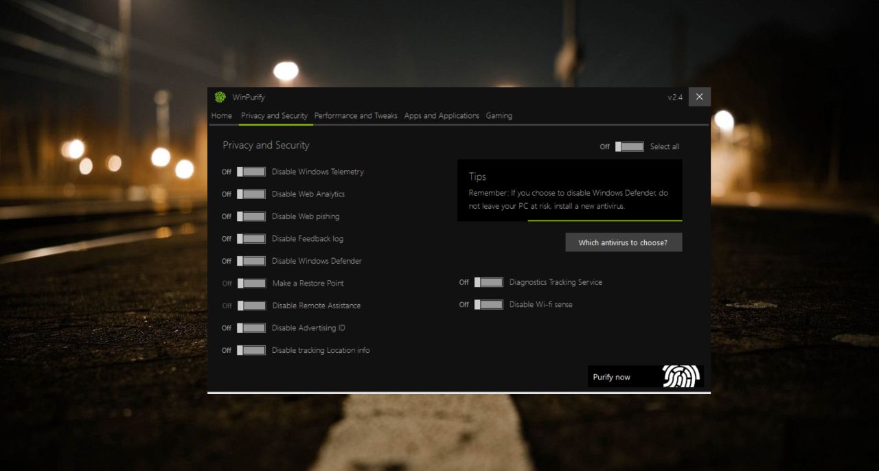
Task: Toggle the Select all switch
Action: click(x=630, y=146)
